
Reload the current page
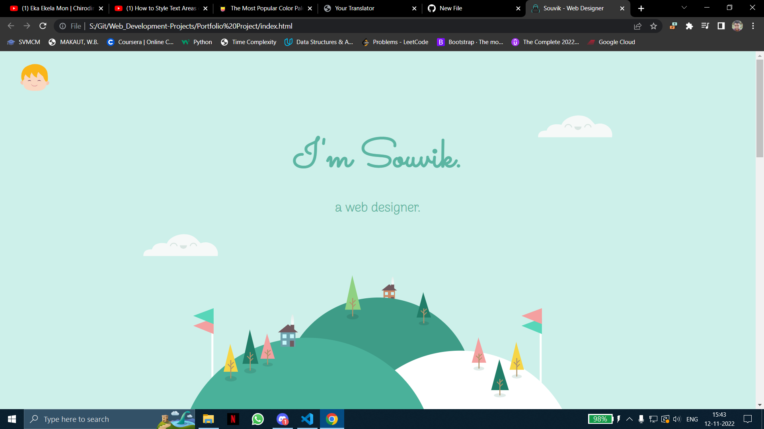pyautogui.click(x=43, y=26)
